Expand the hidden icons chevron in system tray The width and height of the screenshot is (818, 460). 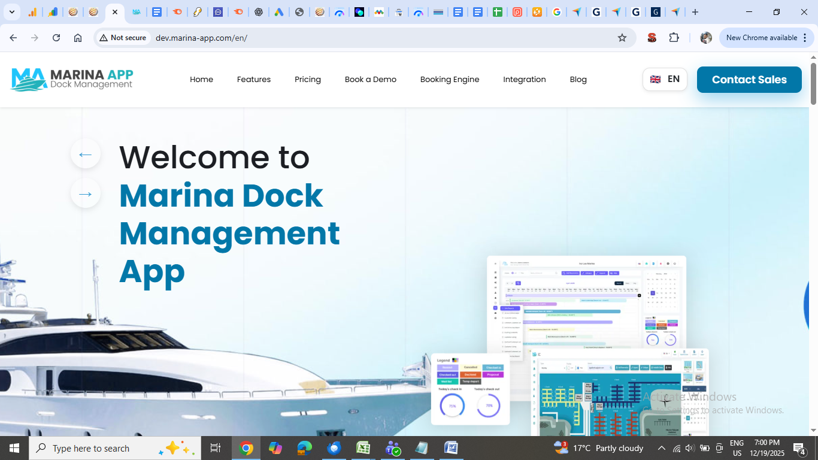[661, 447]
